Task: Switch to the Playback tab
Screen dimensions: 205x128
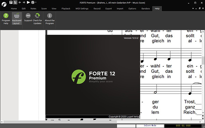Action: 66,9
